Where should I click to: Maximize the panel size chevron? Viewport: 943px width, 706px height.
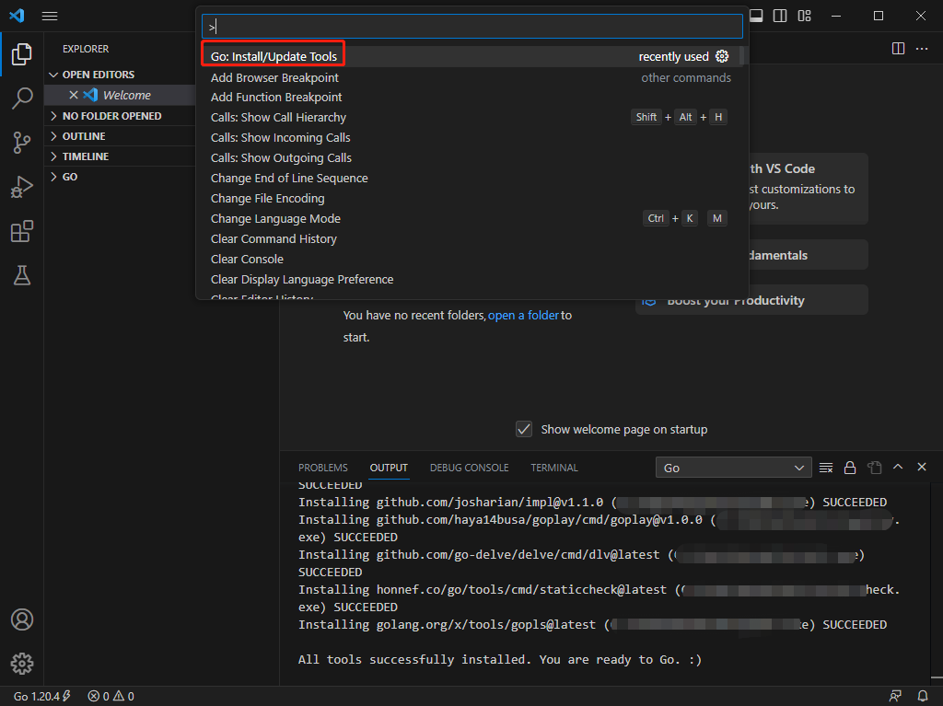(x=898, y=468)
